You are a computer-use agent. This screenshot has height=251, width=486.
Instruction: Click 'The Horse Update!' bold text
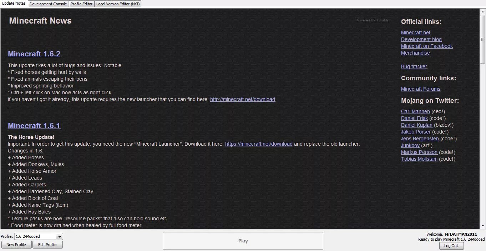pyautogui.click(x=31, y=137)
